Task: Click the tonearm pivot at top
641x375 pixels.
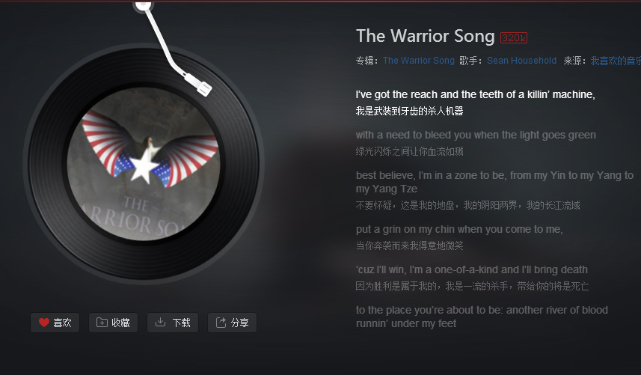Action: (143, 5)
